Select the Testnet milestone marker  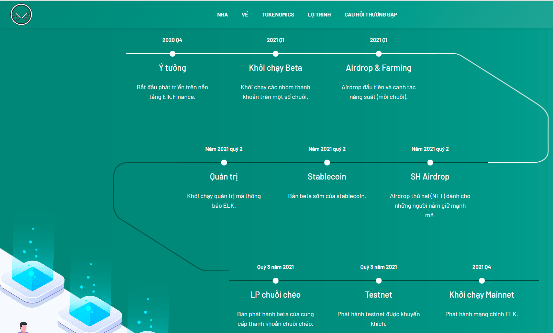tap(379, 281)
